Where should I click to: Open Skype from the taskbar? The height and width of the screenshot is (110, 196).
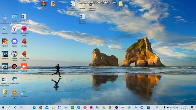click(x=78, y=107)
